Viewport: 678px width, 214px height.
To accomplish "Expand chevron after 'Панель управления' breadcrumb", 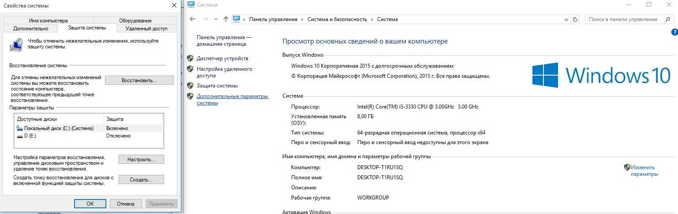I will [302, 19].
